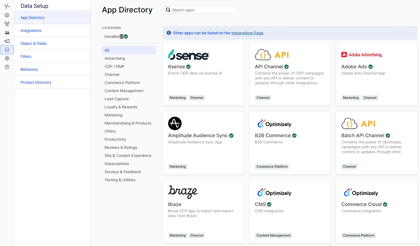Select the All category
This screenshot has height=246, width=420.
pyautogui.click(x=129, y=50)
